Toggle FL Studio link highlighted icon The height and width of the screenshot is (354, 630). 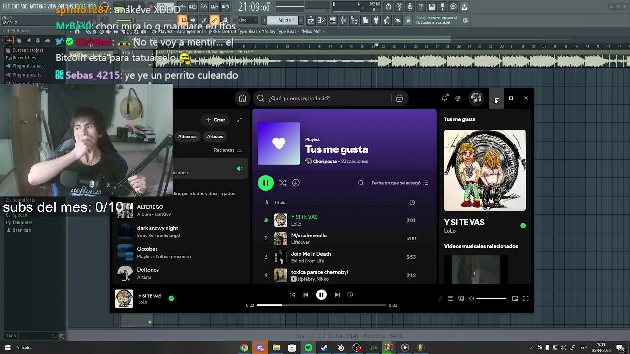tap(215, 20)
